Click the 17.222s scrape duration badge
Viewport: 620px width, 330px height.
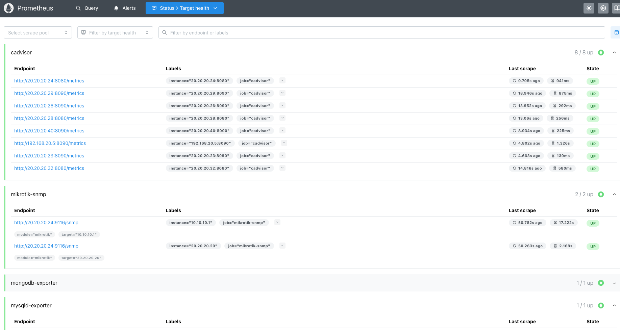pos(564,223)
